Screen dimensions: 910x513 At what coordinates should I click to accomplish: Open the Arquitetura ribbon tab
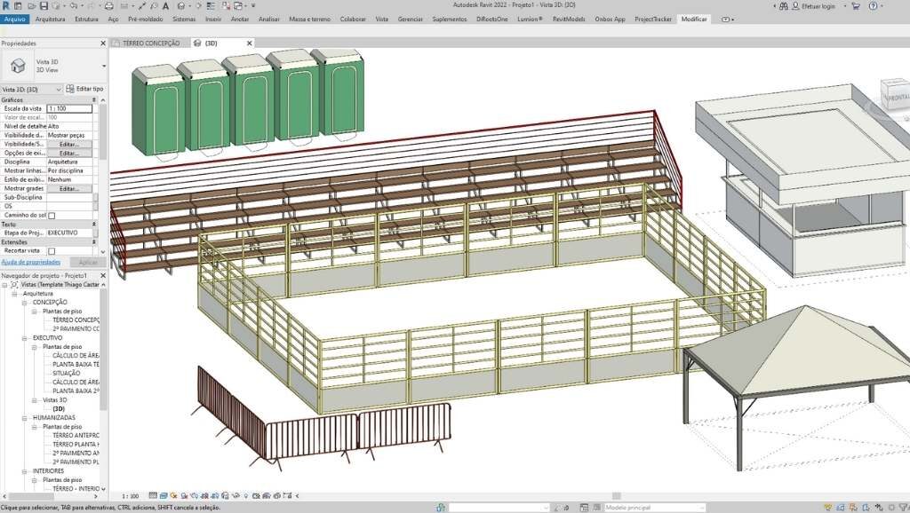(x=50, y=19)
